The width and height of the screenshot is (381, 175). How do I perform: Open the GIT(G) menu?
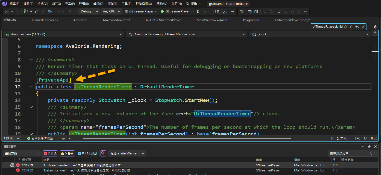pyautogui.click(x=56, y=4)
